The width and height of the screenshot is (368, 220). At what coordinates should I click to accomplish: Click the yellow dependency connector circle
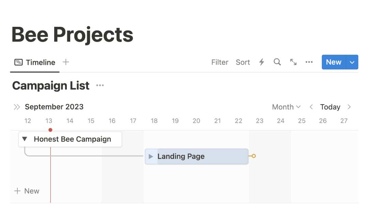pyautogui.click(x=254, y=156)
